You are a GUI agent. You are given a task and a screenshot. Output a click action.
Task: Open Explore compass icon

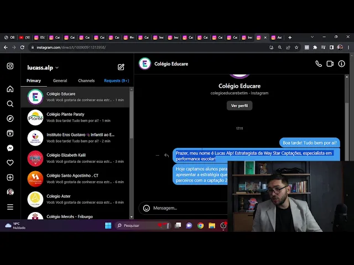pyautogui.click(x=10, y=119)
